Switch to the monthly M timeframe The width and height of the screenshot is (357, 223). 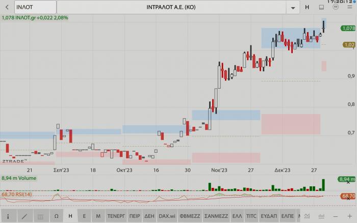point(98,216)
